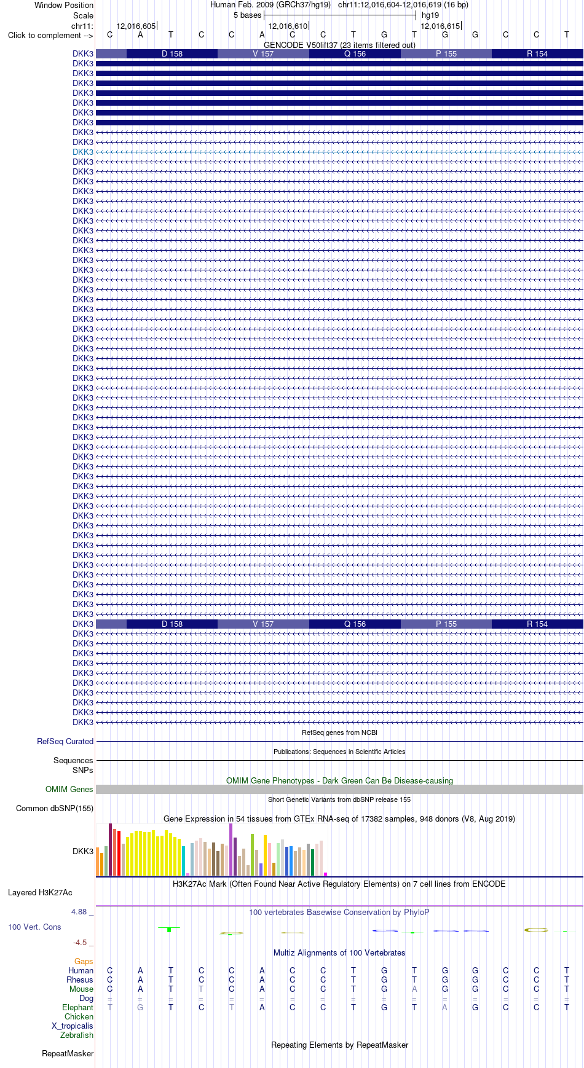Click the short magenta GTEx bar
The height and width of the screenshot is (1068, 584).
pos(326,874)
